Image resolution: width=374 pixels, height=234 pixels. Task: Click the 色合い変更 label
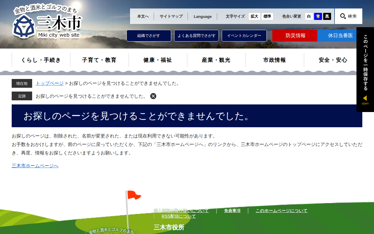[292, 16]
